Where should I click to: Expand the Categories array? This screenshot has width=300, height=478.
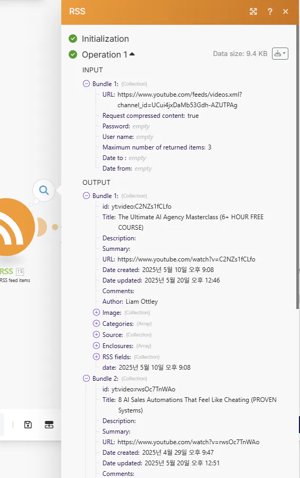pos(96,323)
